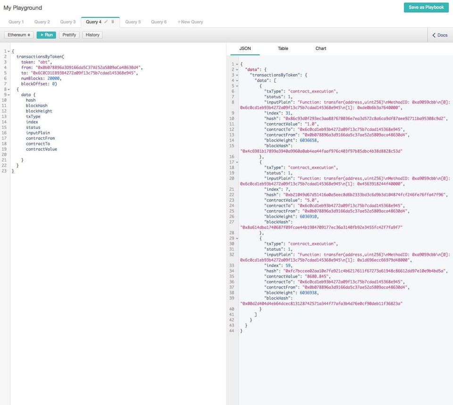Select the JSON results tab
453x405 pixels.
coord(245,49)
